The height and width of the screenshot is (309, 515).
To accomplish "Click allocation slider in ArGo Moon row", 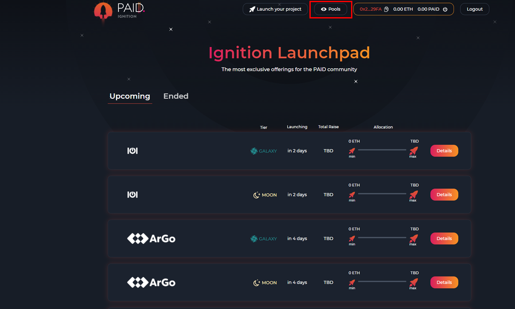I will (382, 281).
